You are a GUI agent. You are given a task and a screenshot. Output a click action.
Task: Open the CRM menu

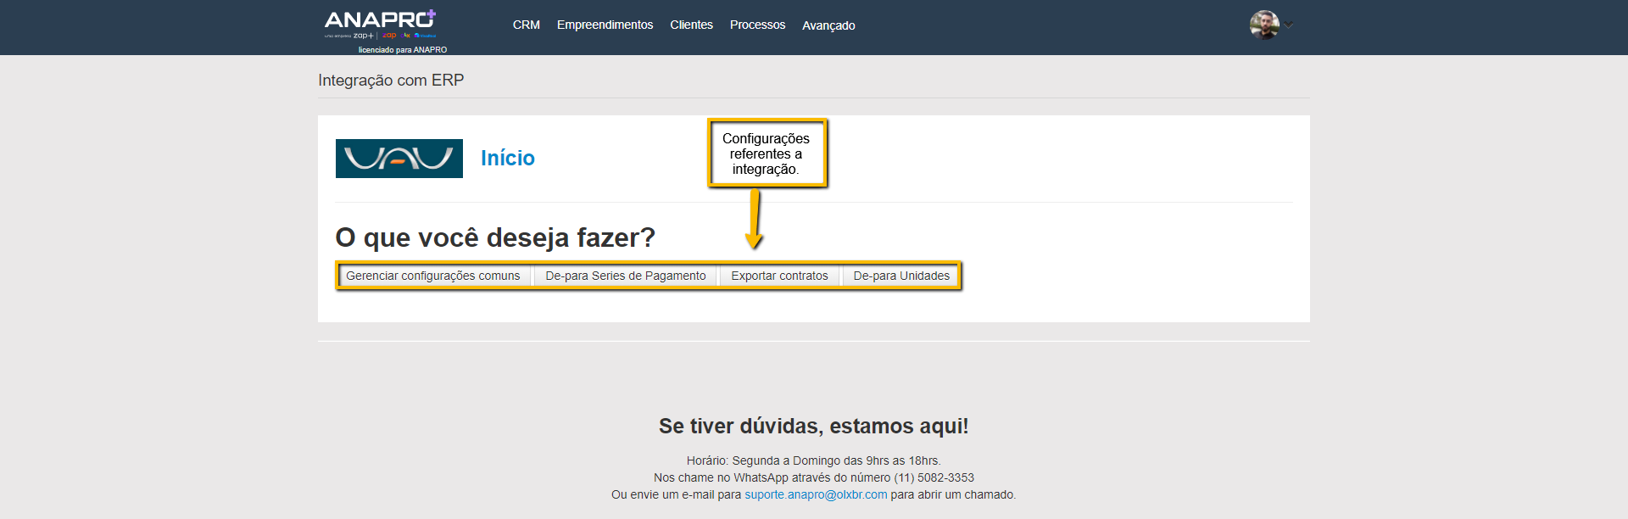[526, 25]
